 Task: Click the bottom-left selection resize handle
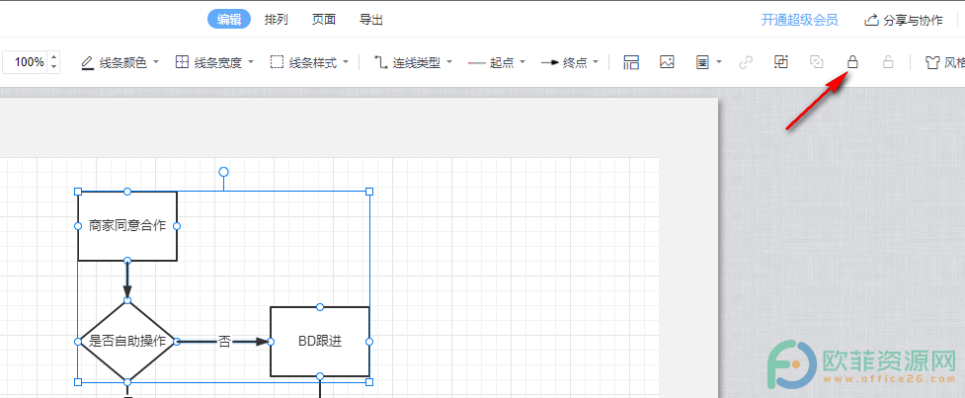[x=78, y=382]
